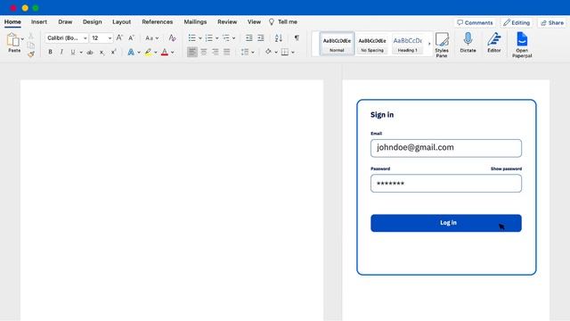Open the Editor tool
The width and height of the screenshot is (570, 321).
[494, 43]
